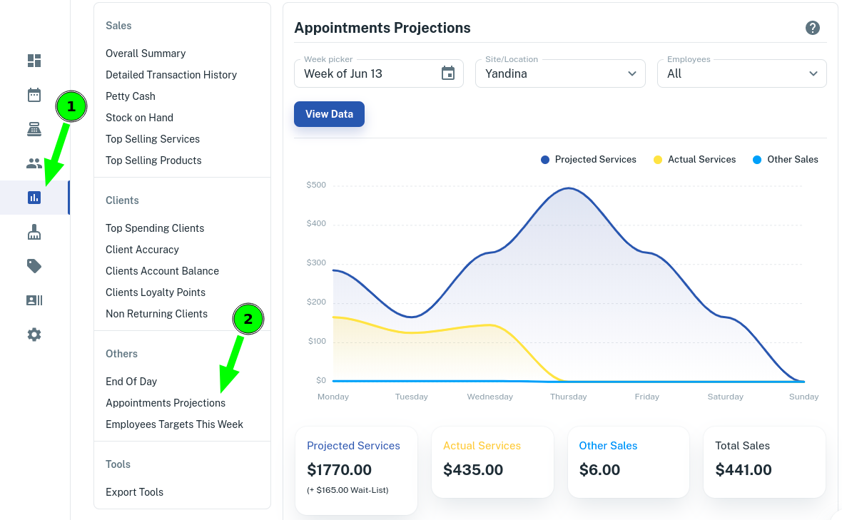Open the Marketing brush icon

click(34, 231)
